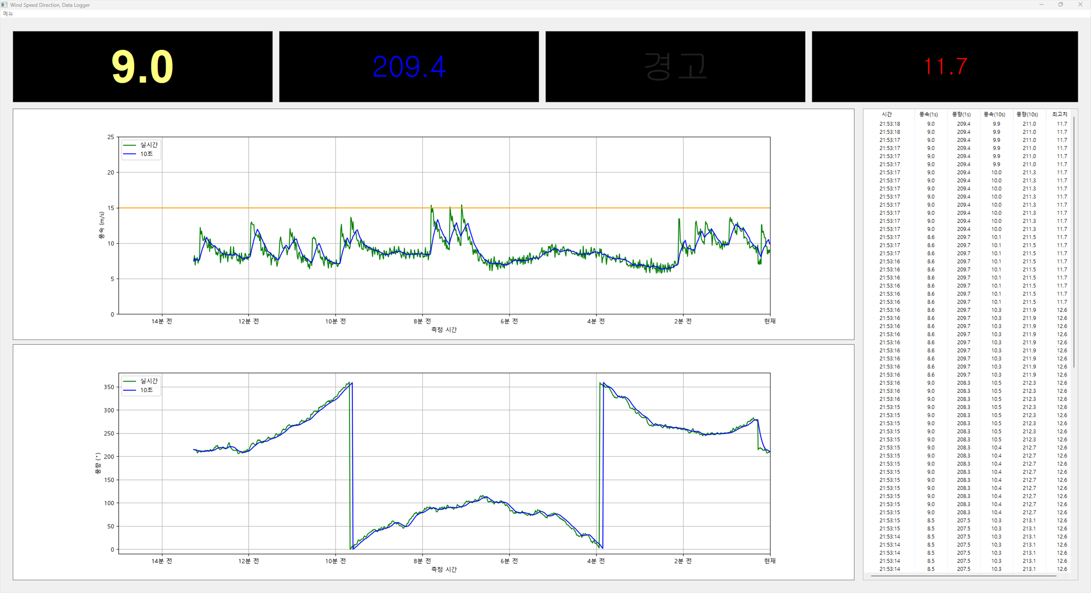Select the 풍향(1s) column header
1091x593 pixels.
pyautogui.click(x=961, y=115)
